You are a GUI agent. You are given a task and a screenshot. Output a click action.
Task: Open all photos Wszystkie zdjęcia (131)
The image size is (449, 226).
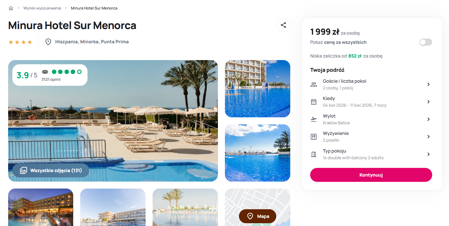click(x=51, y=170)
